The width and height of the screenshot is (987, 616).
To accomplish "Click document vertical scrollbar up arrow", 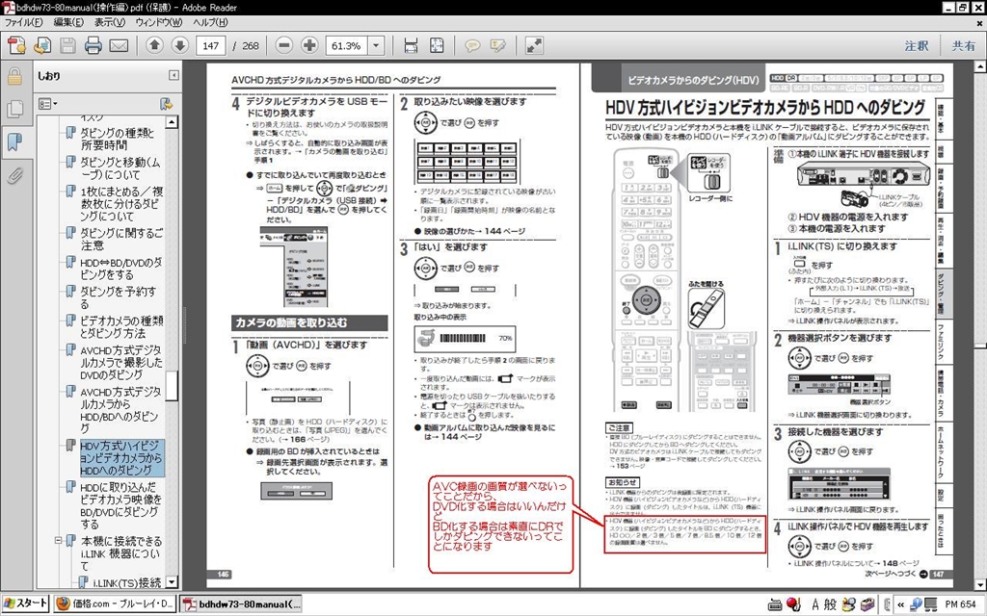I will coord(980,67).
